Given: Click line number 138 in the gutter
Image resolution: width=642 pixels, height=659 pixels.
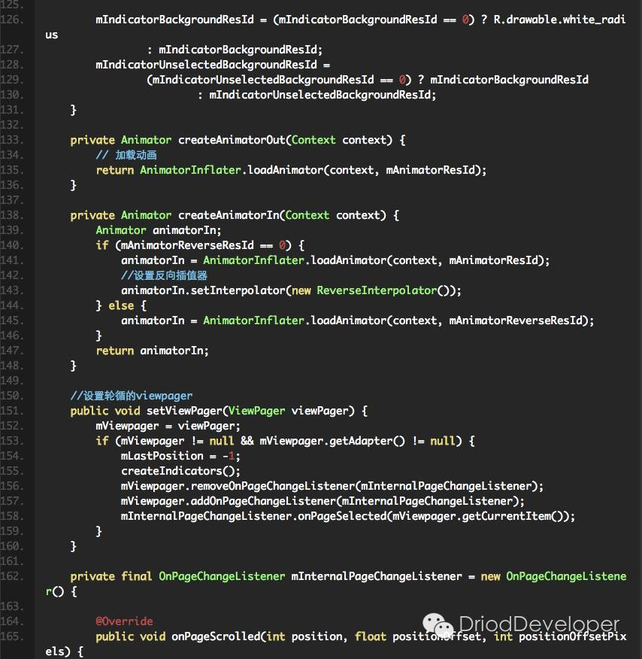Looking at the screenshot, I should [x=12, y=214].
